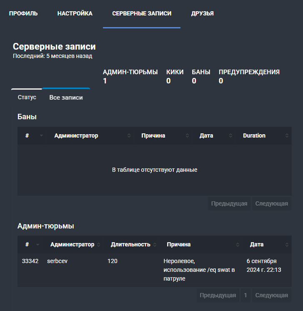Image resolution: width=303 pixels, height=311 pixels.
Task: Open the Профиль tab
Action: (x=23, y=13)
